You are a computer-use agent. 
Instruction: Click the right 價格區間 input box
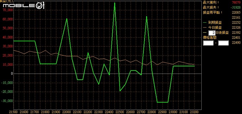223,43
